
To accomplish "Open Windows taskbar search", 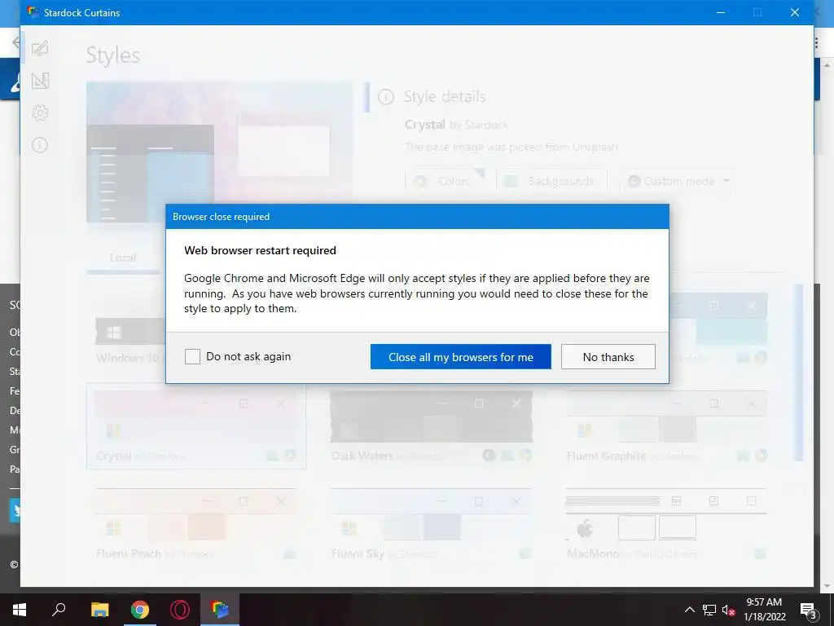I will tap(59, 610).
